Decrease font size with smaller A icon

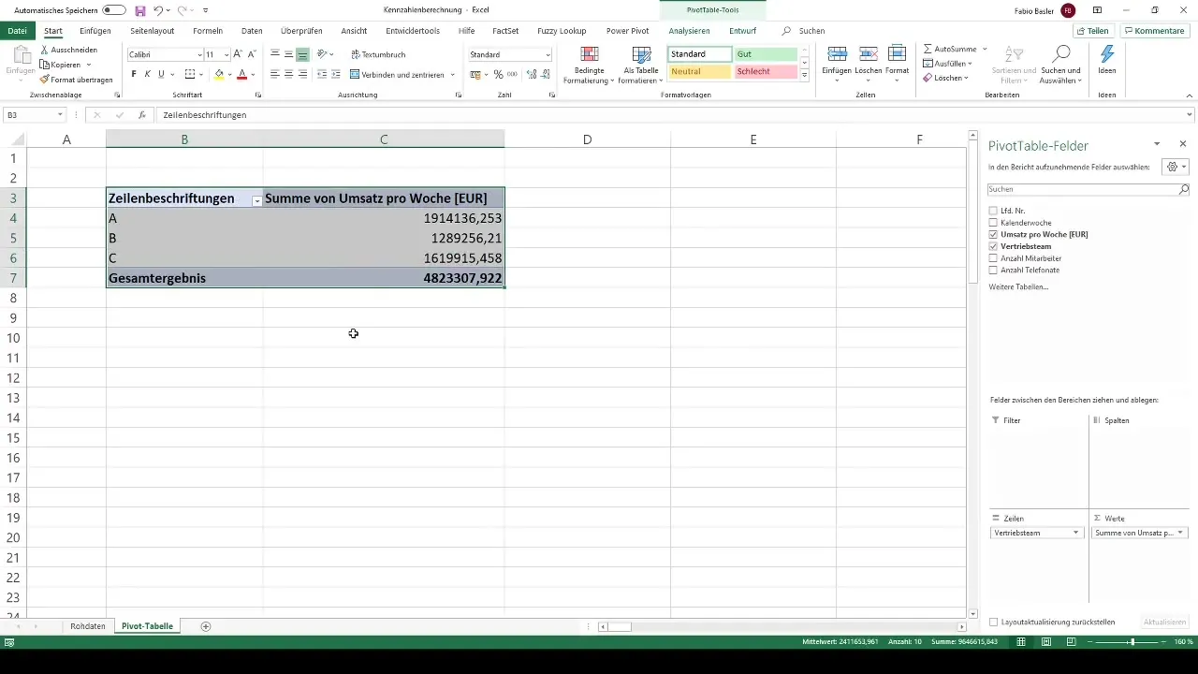[x=252, y=54]
